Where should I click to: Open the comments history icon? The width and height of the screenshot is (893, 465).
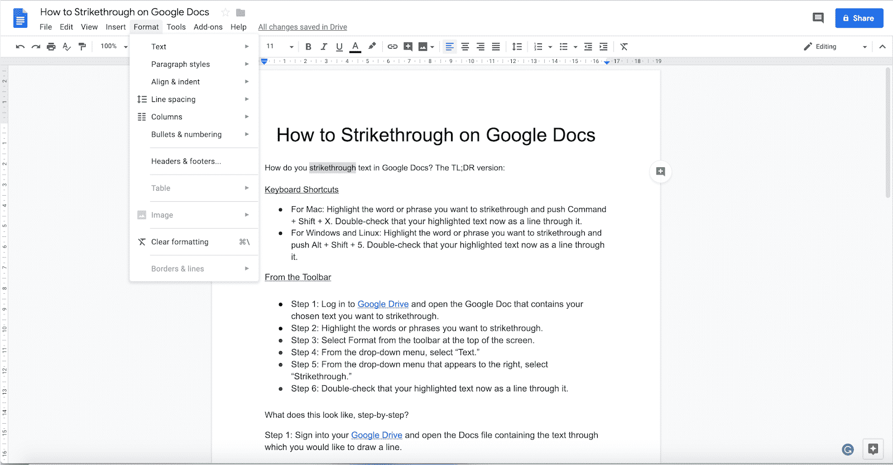(x=818, y=18)
